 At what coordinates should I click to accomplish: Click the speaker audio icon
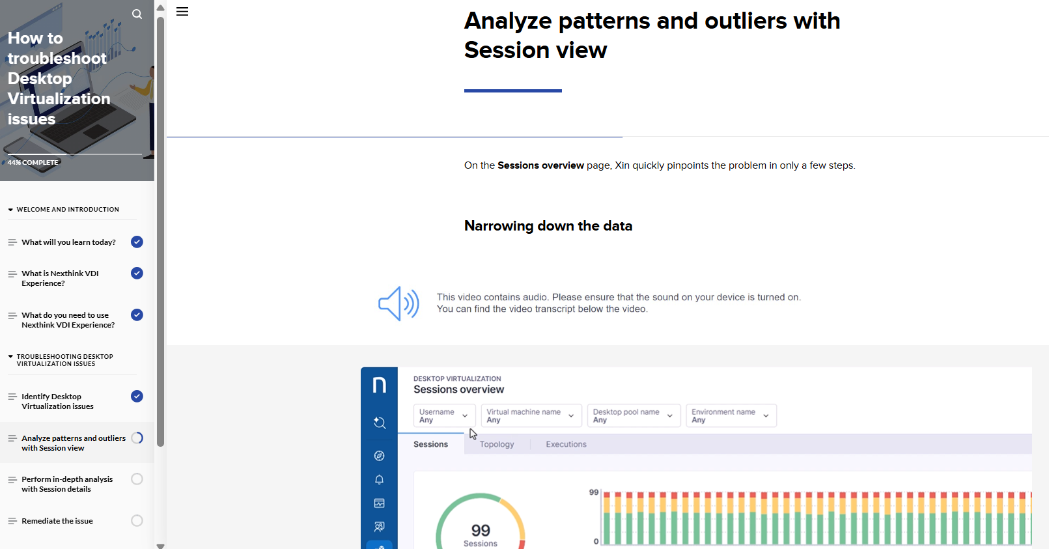click(x=399, y=303)
